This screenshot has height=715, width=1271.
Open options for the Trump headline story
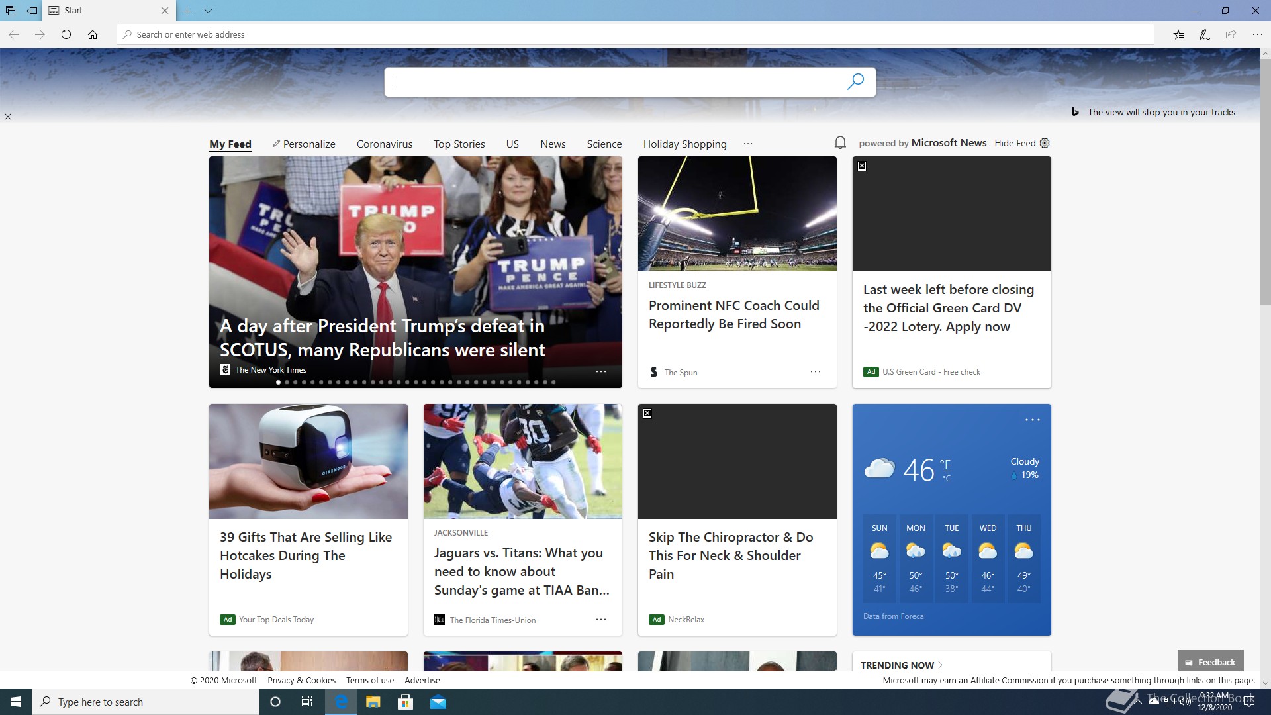coord(601,371)
